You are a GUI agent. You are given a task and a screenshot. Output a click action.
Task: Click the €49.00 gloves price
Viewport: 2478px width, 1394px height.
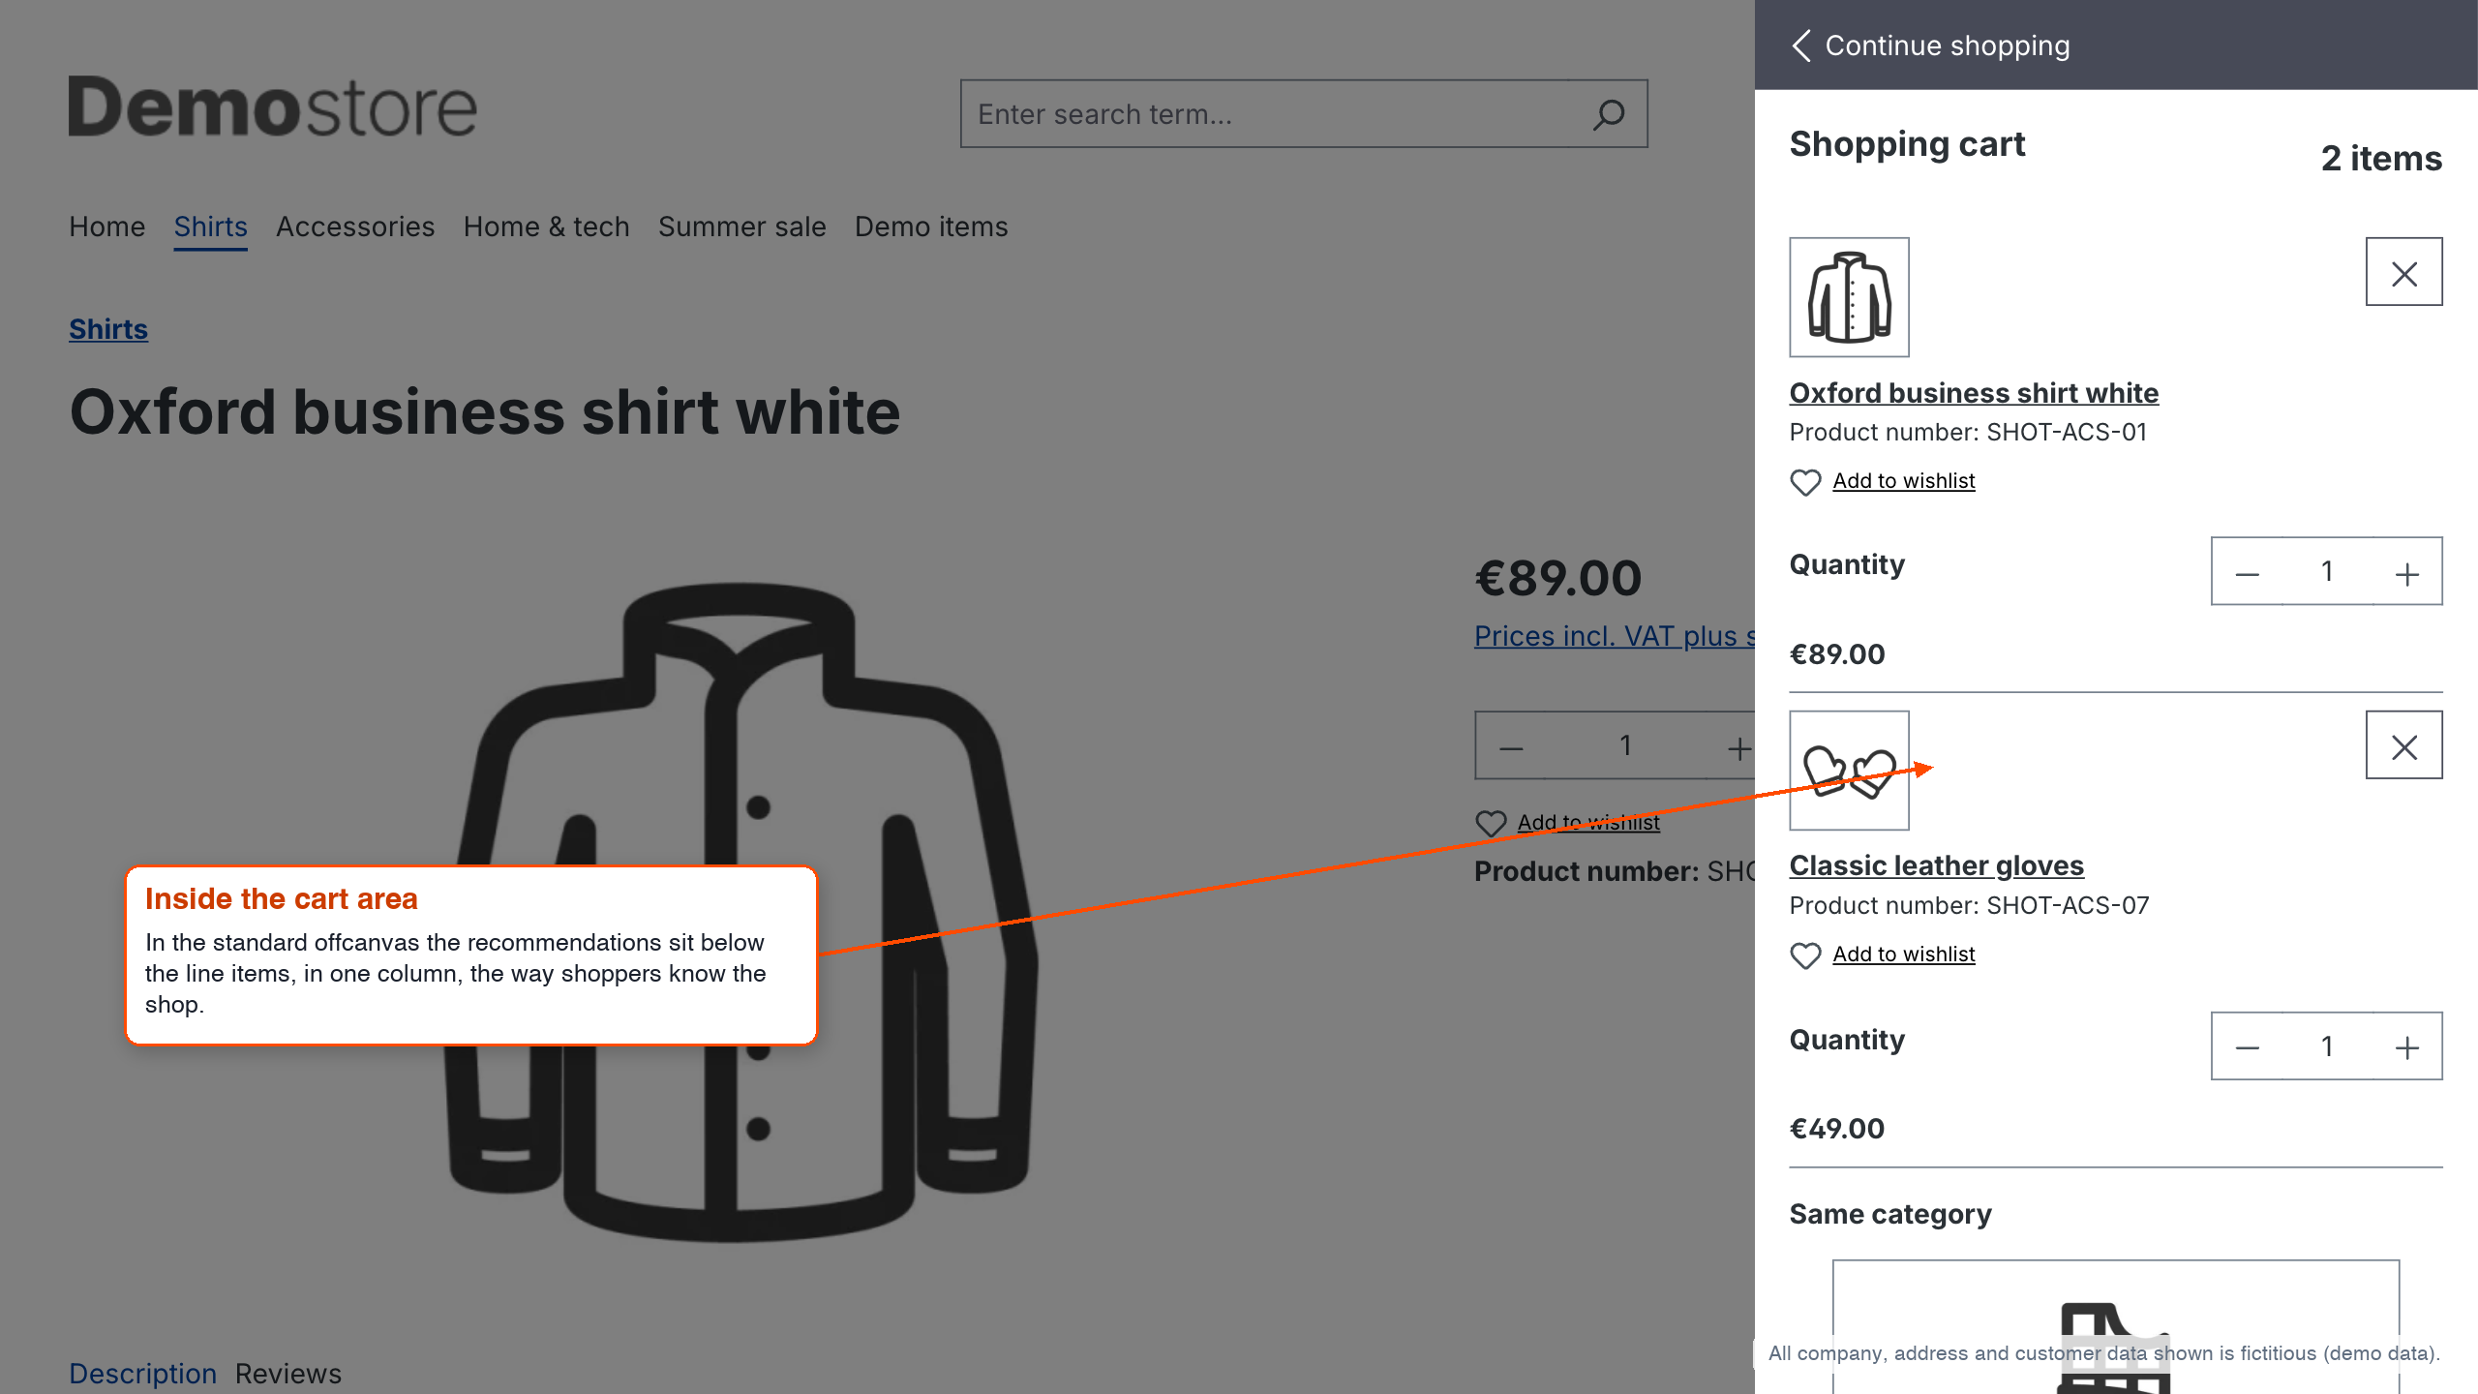(x=1837, y=1129)
